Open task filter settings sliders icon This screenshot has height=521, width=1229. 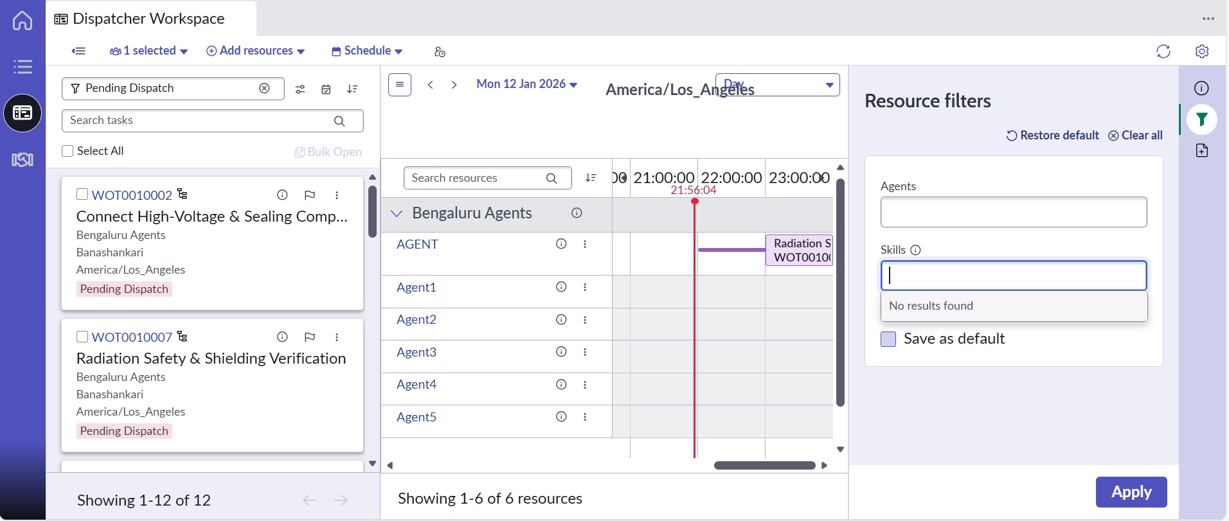click(300, 89)
